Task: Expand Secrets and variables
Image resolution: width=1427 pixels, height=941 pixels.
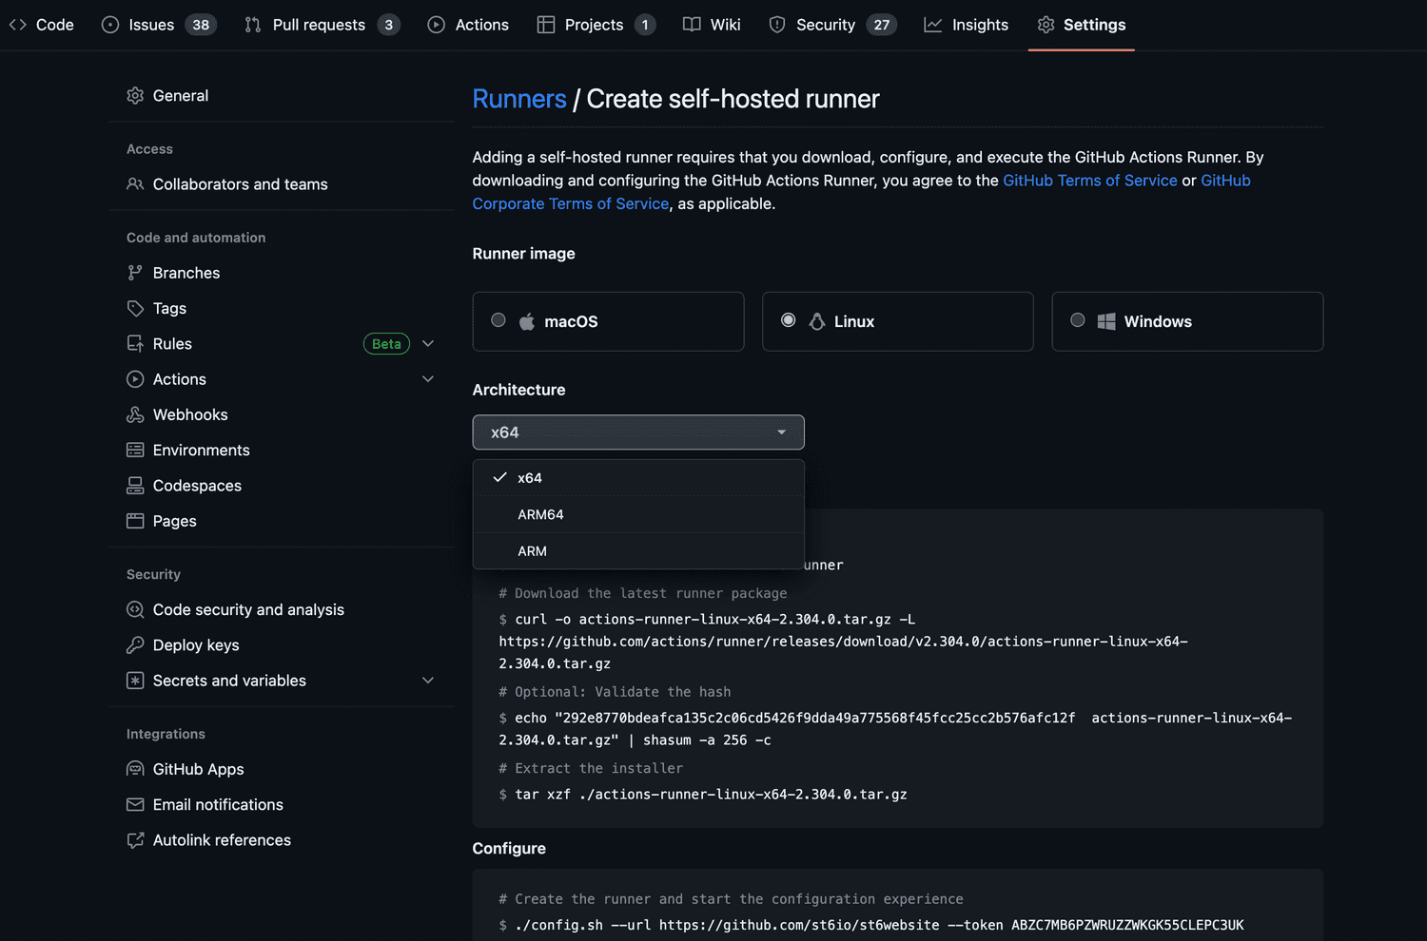Action: (x=428, y=681)
